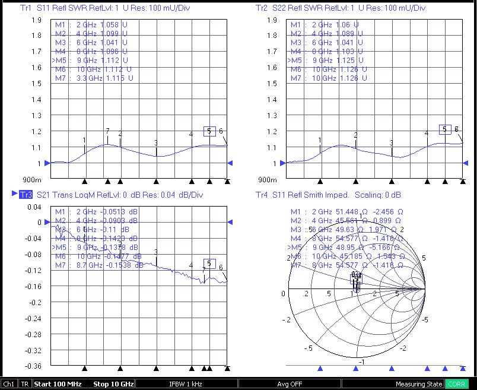Select marker 3 on the Tr1 SWR trace

click(156, 143)
